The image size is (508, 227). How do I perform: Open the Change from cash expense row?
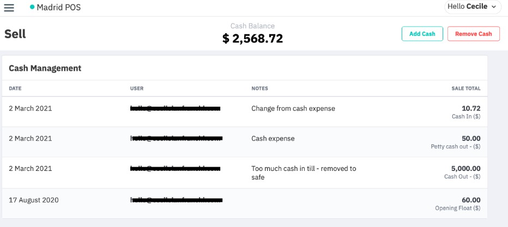pos(245,112)
